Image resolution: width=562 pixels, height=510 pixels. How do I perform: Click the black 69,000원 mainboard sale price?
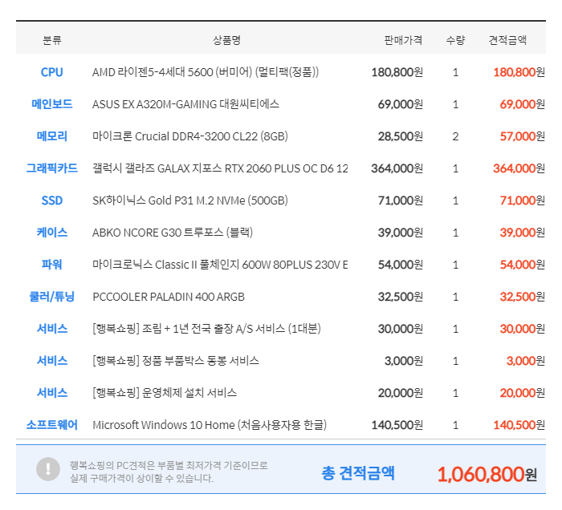(x=401, y=104)
